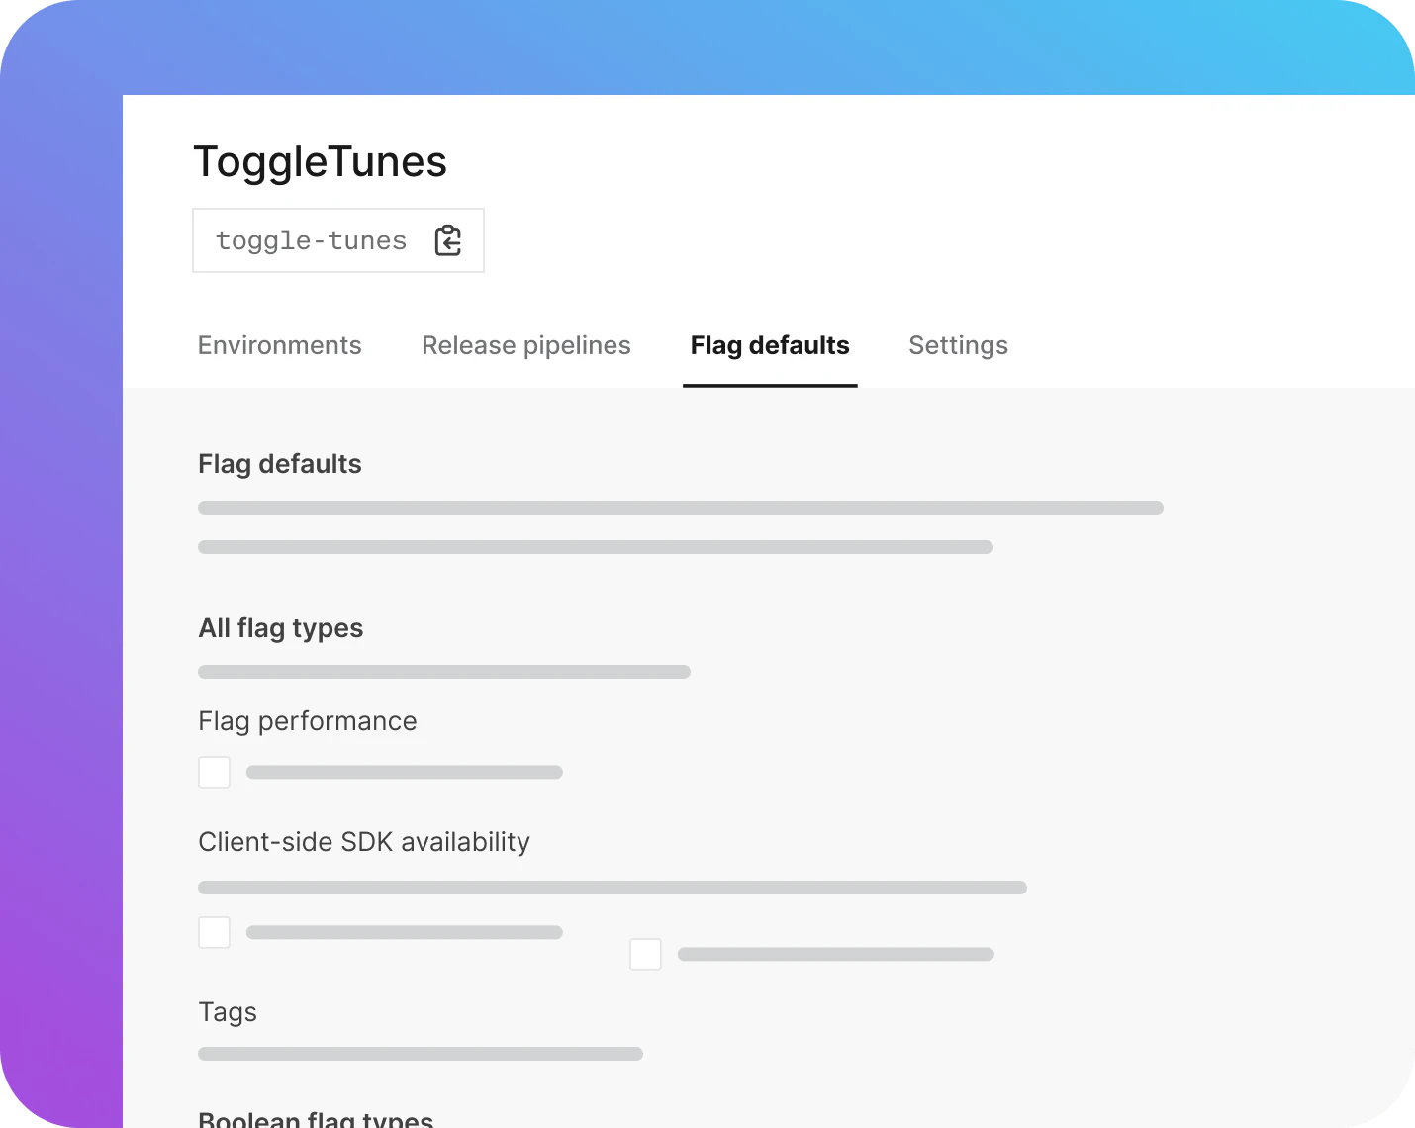The width and height of the screenshot is (1415, 1128).
Task: Click the ToggleTunes project title
Action: tap(321, 161)
